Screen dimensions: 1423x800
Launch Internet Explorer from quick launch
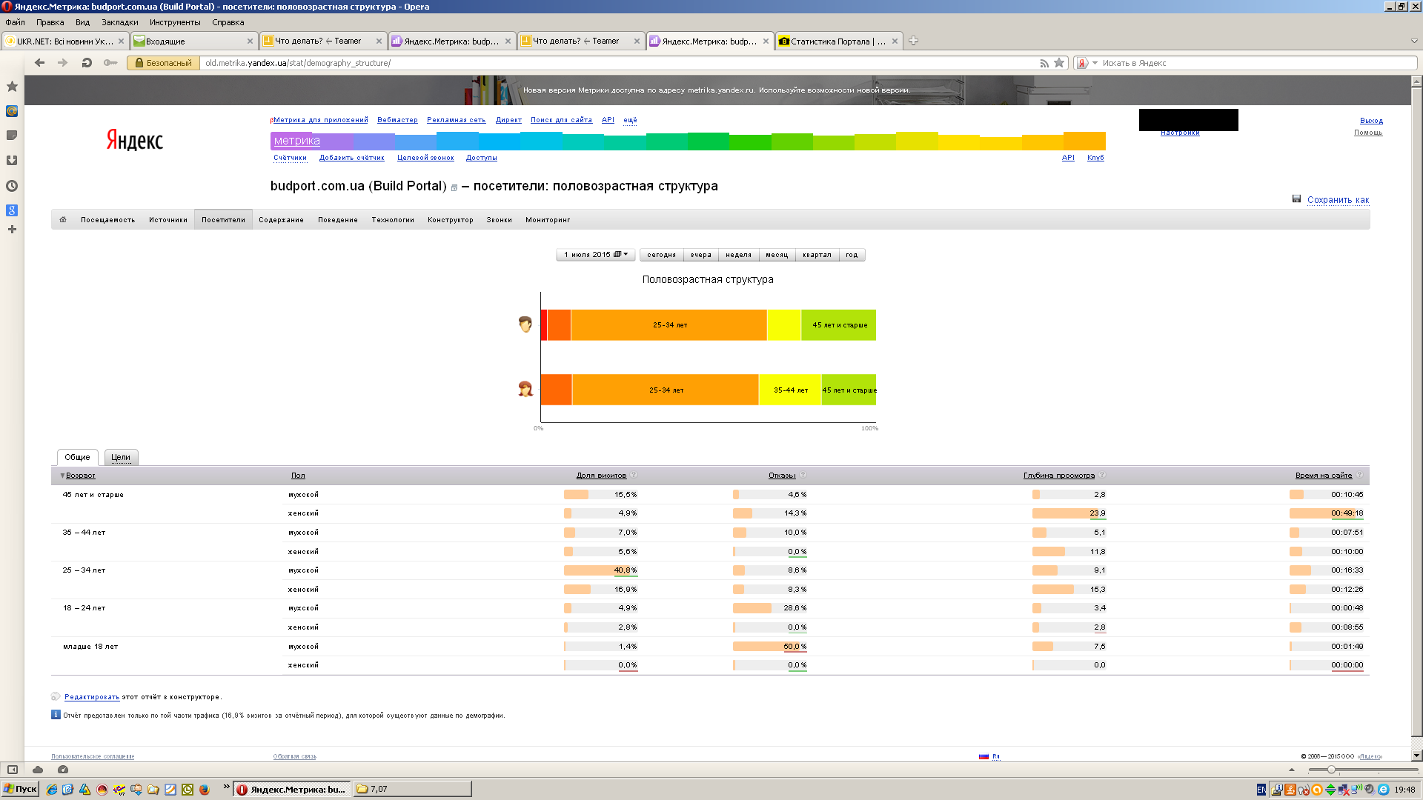pyautogui.click(x=51, y=790)
